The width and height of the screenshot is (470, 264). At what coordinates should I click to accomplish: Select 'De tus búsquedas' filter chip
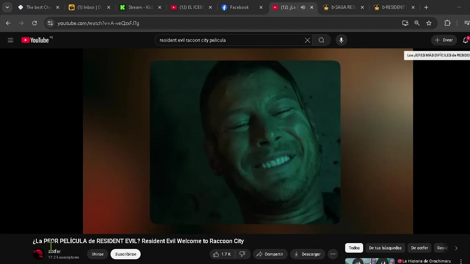coord(385,248)
